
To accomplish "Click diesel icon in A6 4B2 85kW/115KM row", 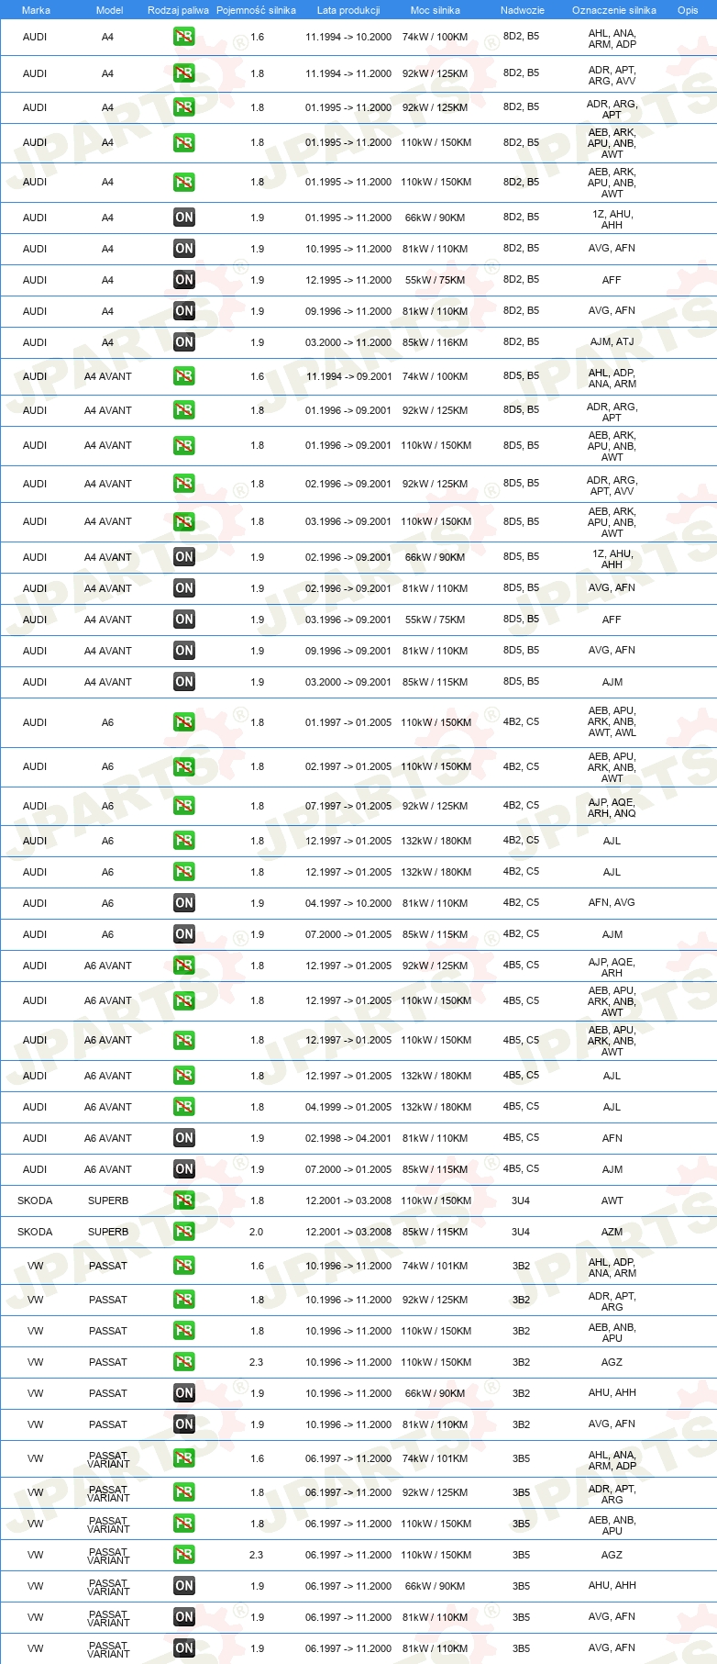I will click(x=184, y=934).
